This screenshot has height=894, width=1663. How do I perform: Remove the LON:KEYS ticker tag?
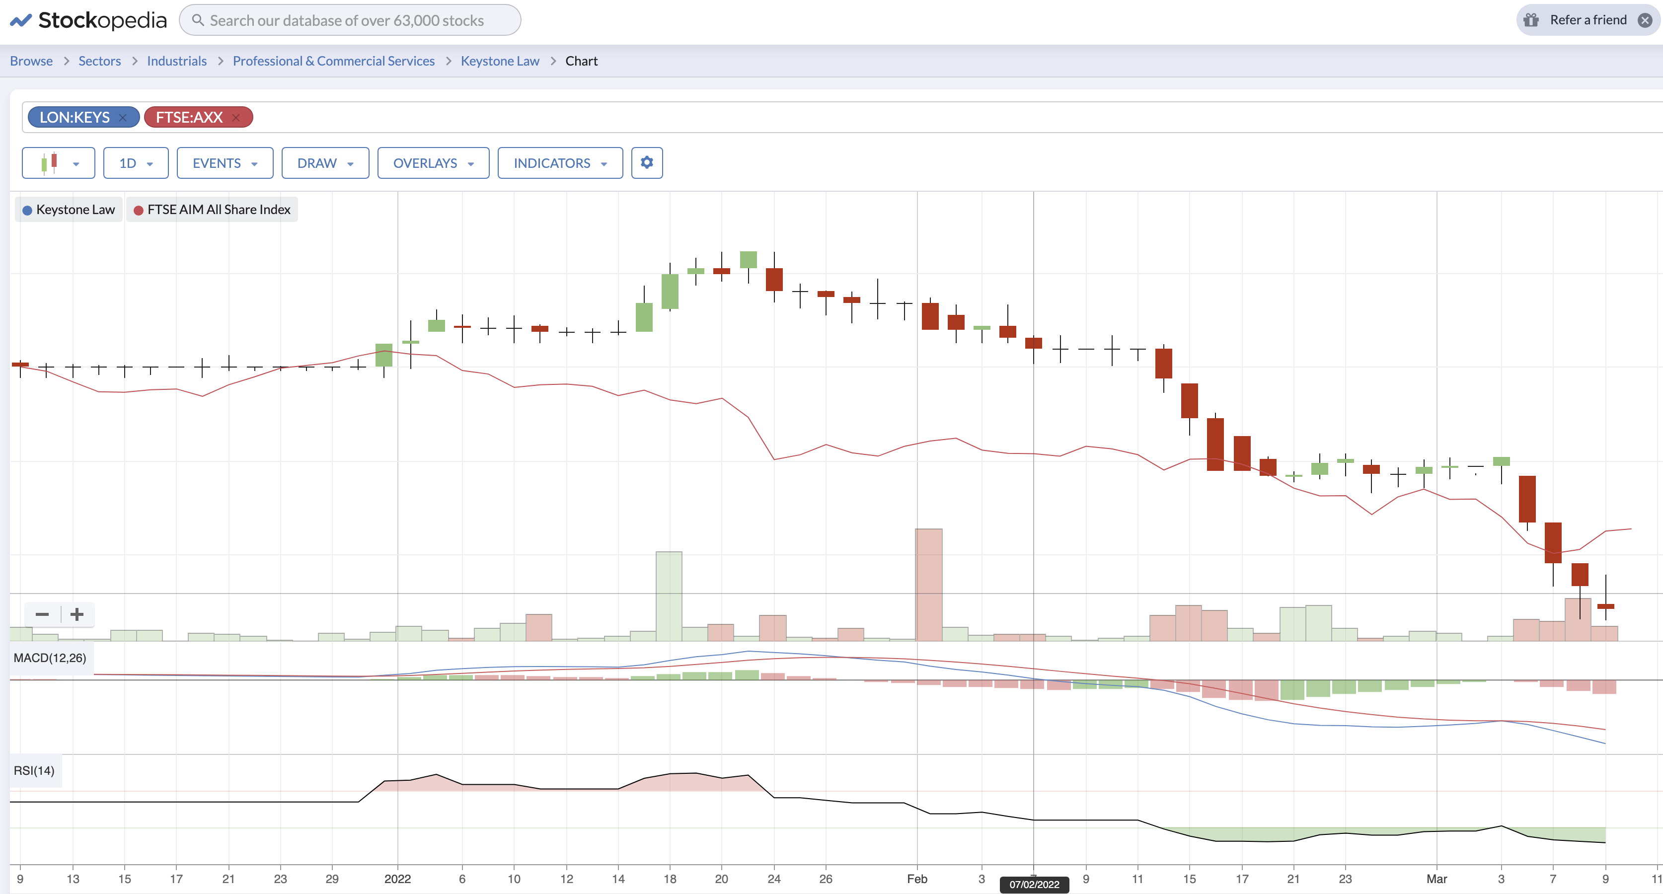(123, 118)
